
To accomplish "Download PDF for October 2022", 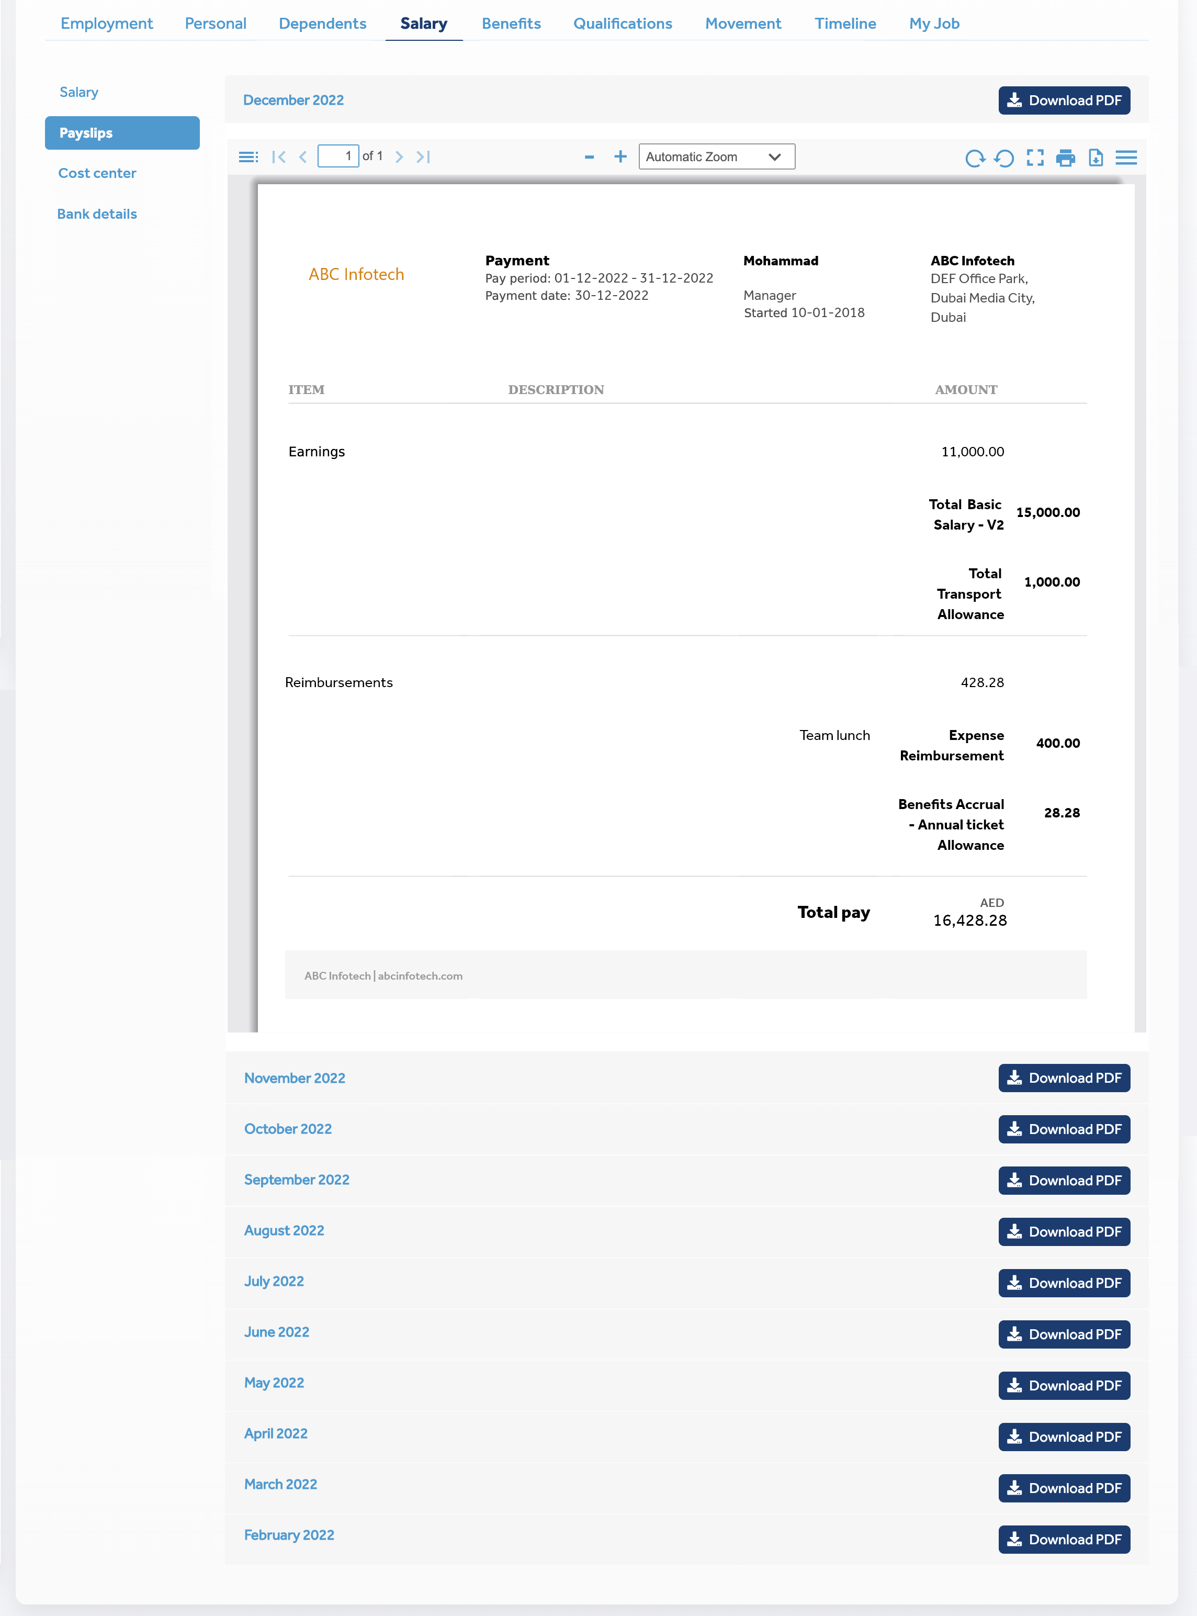I will pyautogui.click(x=1064, y=1130).
